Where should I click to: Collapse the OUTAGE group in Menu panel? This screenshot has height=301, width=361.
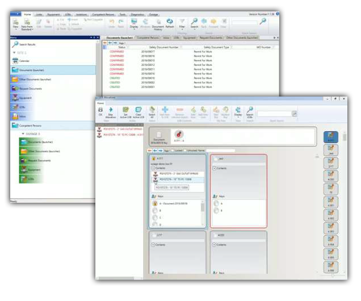click(23, 134)
